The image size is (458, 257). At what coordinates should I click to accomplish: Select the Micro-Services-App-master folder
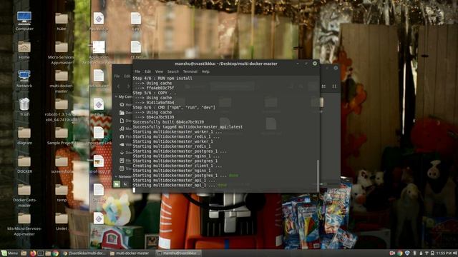tap(62, 52)
